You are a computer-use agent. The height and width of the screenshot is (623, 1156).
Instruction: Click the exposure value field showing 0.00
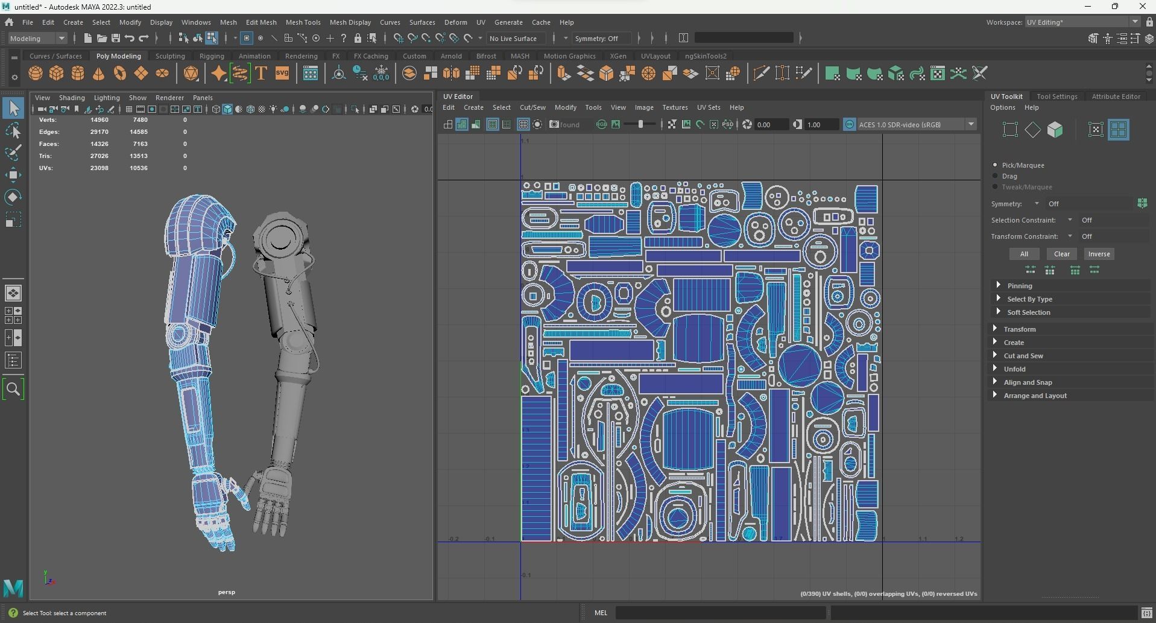tap(771, 124)
